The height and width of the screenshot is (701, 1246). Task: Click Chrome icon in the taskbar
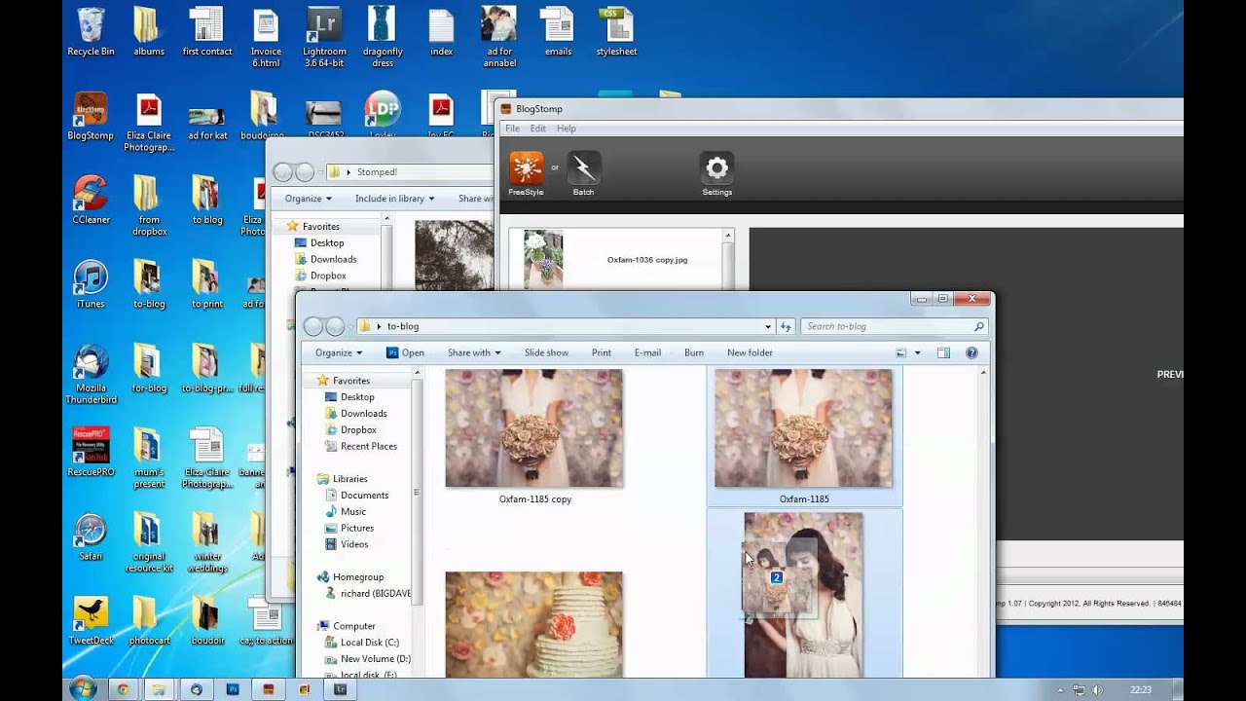[x=123, y=689]
